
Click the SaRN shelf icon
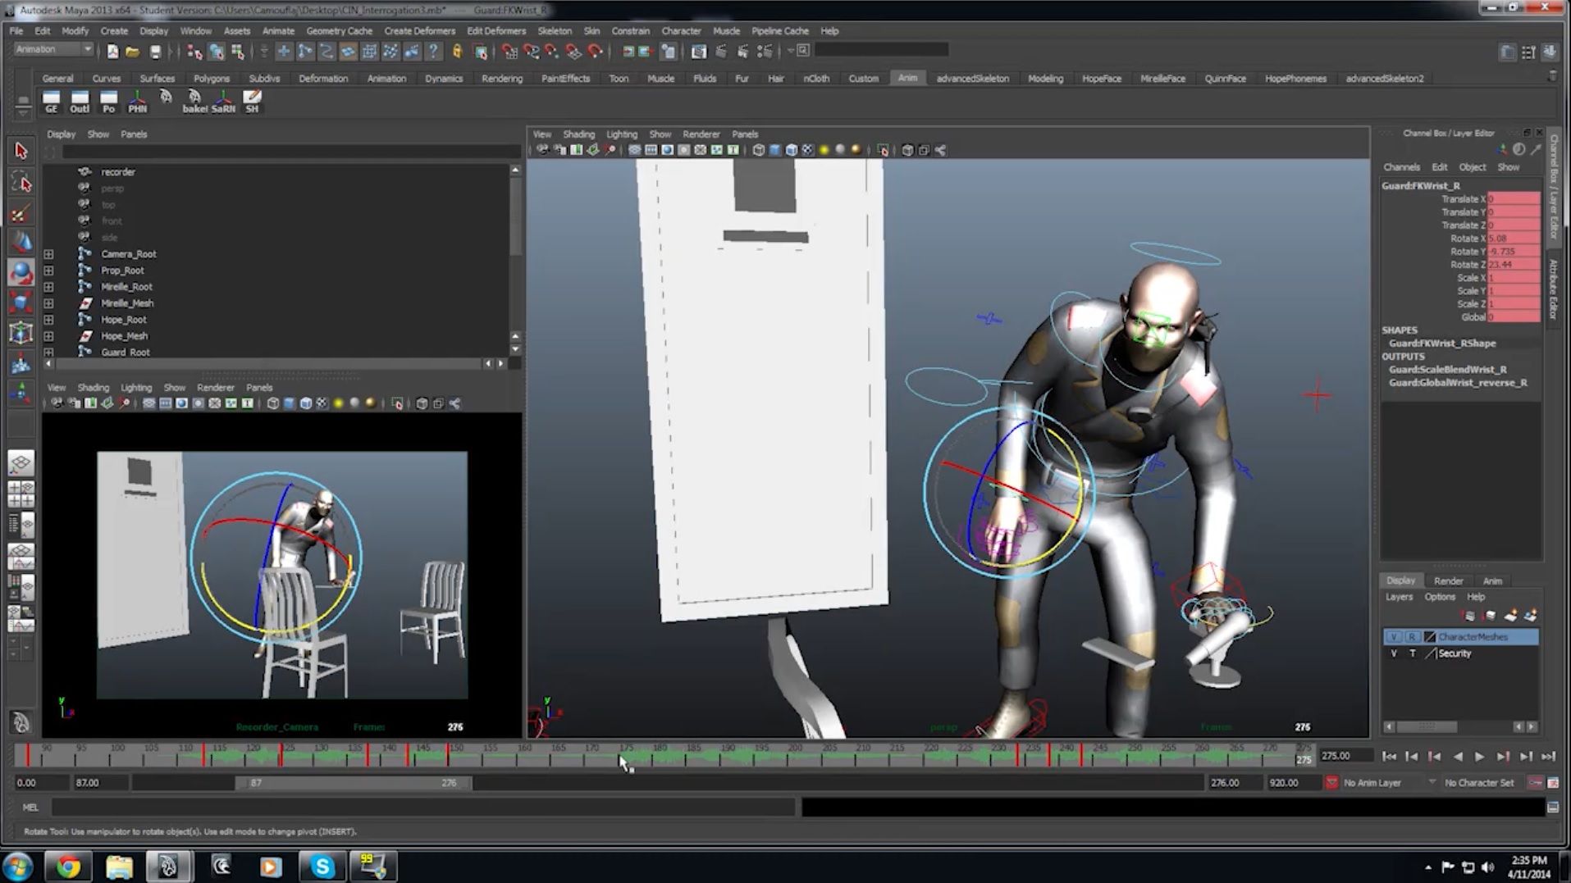point(223,101)
